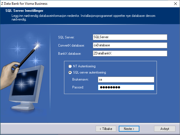This screenshot has width=180, height=135.
Task: Click the Brukernavn field containing sa
Action: tap(126, 80)
